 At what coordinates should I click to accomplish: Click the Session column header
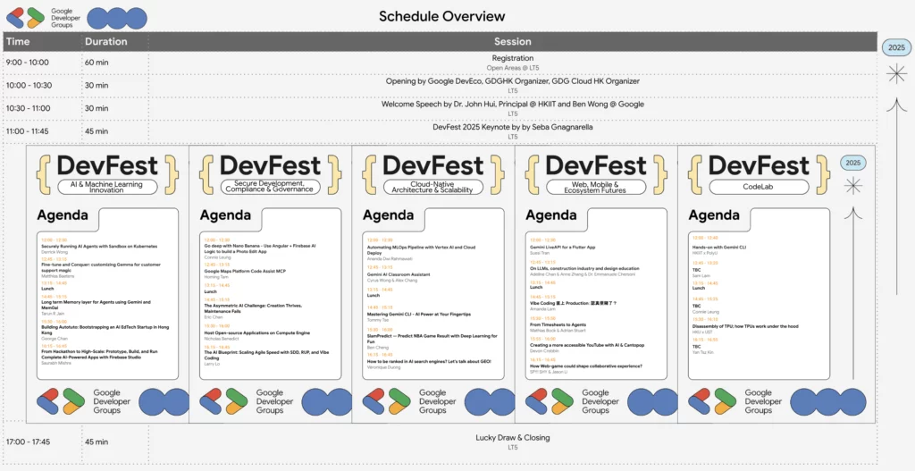(x=512, y=41)
